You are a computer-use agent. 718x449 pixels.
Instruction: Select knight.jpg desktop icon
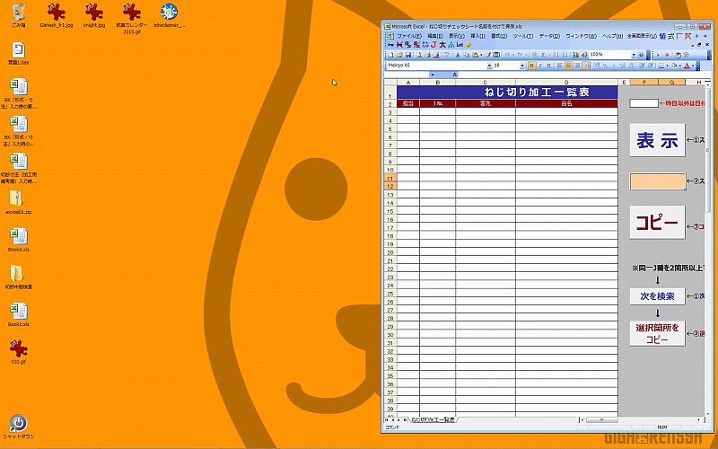[94, 15]
